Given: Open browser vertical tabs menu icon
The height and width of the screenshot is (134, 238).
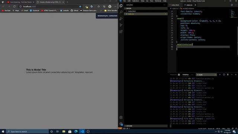Looking at the screenshot, I should point(3,2).
